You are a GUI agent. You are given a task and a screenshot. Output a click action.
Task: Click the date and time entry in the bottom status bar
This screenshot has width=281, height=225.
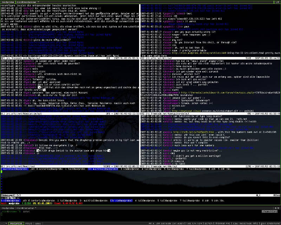tap(166, 223)
